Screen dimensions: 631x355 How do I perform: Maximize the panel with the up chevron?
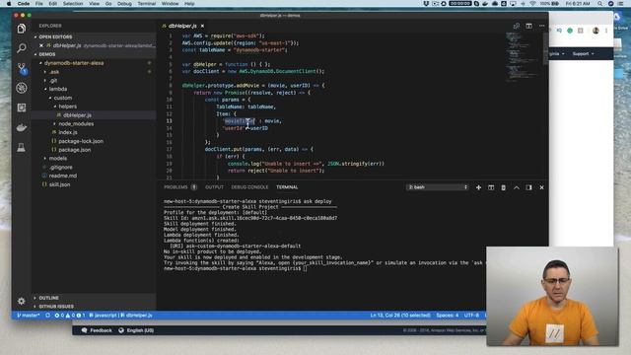[x=517, y=187]
